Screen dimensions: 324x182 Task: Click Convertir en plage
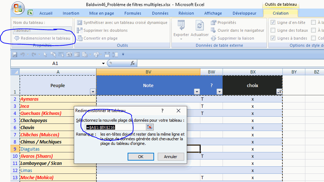[97, 38]
